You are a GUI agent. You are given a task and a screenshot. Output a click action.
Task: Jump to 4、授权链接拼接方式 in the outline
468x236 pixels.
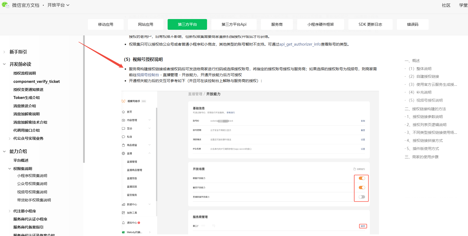tap(425, 141)
